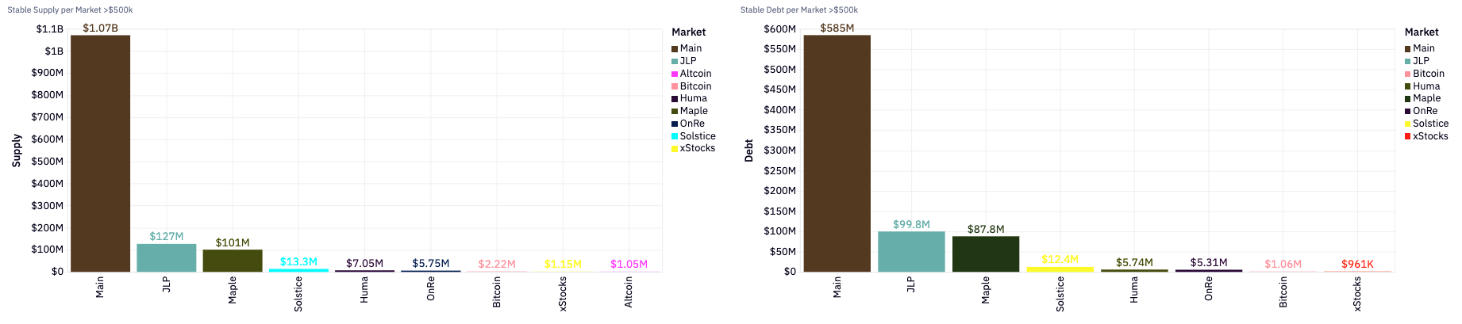Click the Solstice bar in Stable Debt chart
Screen dimensions: 1462x324
pyautogui.click(x=1060, y=269)
